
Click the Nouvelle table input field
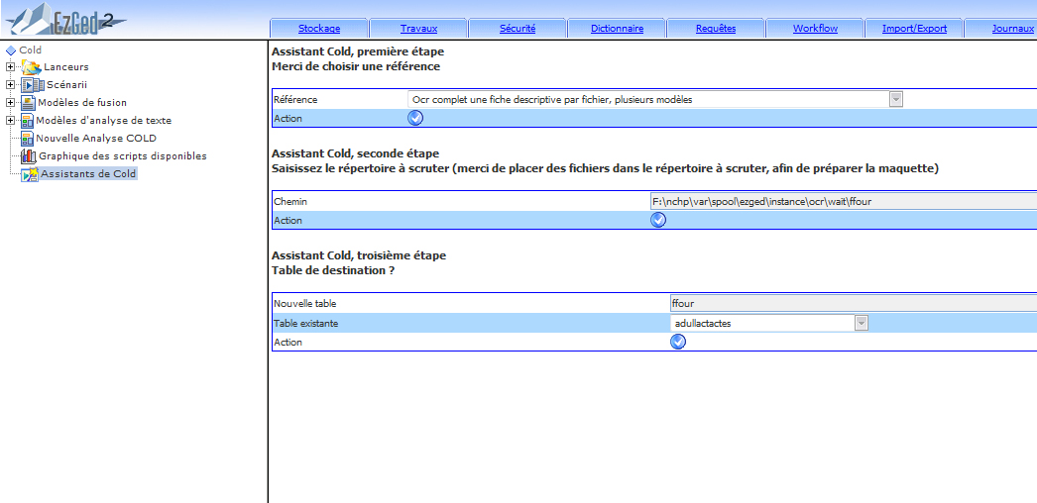coord(853,304)
